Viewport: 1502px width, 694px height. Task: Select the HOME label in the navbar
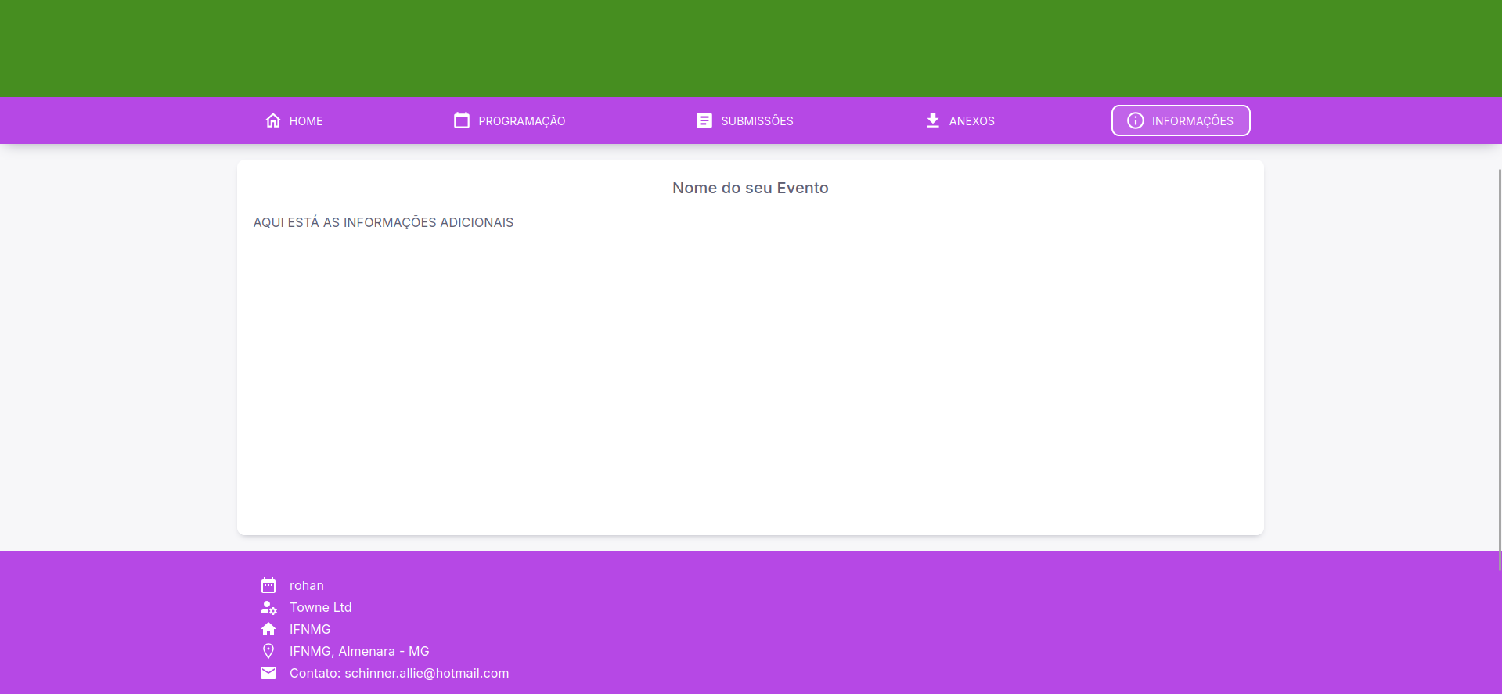click(x=306, y=121)
